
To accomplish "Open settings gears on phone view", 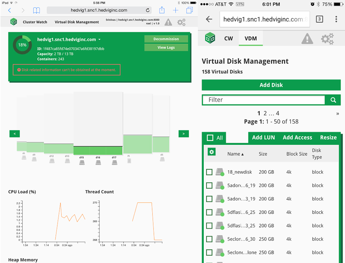I will pos(327,39).
